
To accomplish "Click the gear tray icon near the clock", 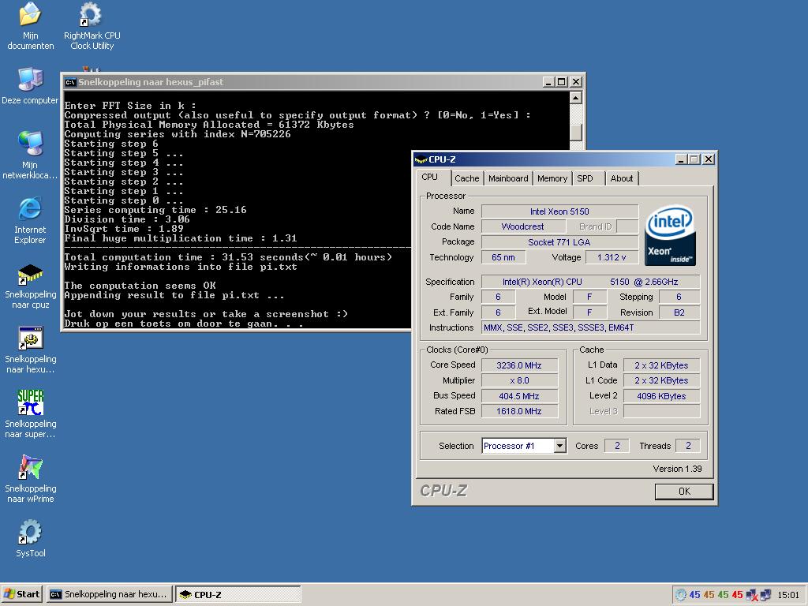I will (681, 595).
